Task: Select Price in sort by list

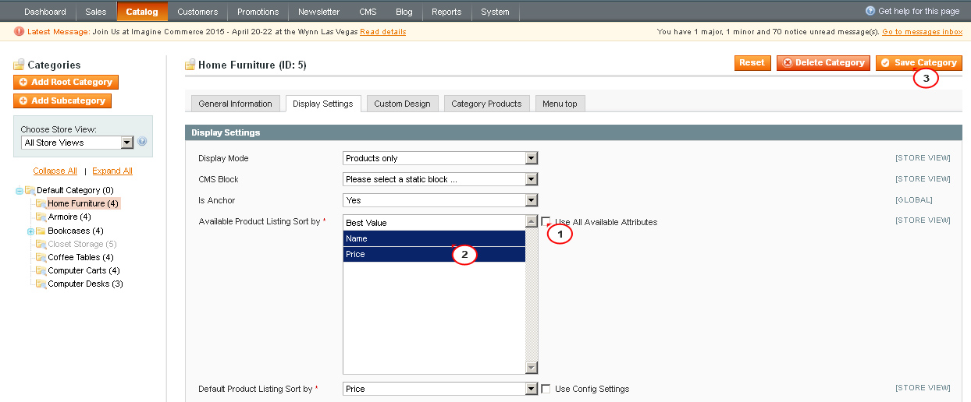Action: click(x=434, y=254)
